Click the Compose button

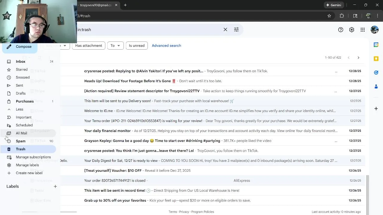[20, 47]
